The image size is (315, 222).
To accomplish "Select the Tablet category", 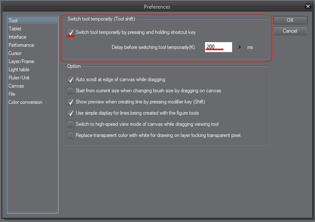I will [x=15, y=29].
